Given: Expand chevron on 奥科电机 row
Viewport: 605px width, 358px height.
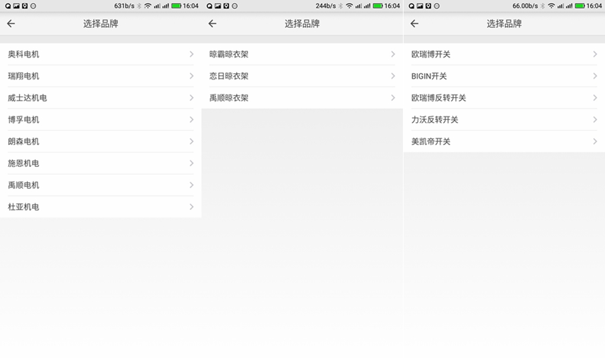Looking at the screenshot, I should click(191, 54).
